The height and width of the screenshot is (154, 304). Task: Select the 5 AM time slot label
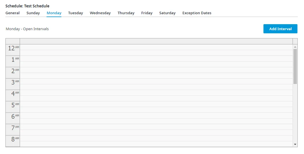click(x=13, y=107)
